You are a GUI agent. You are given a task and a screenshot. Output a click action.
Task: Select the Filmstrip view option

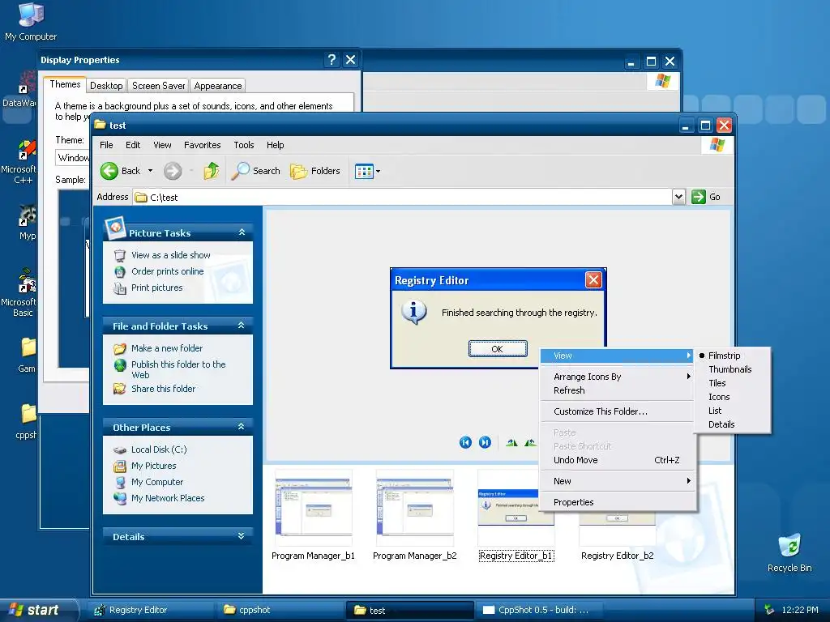coord(724,356)
